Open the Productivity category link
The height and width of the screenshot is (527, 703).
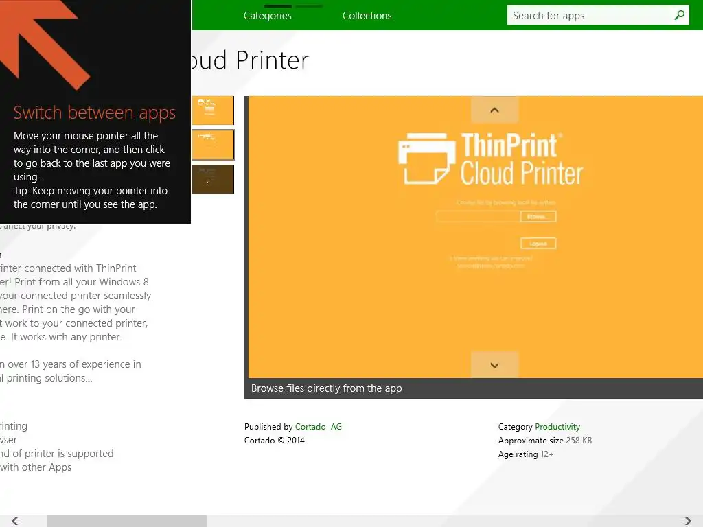click(557, 427)
